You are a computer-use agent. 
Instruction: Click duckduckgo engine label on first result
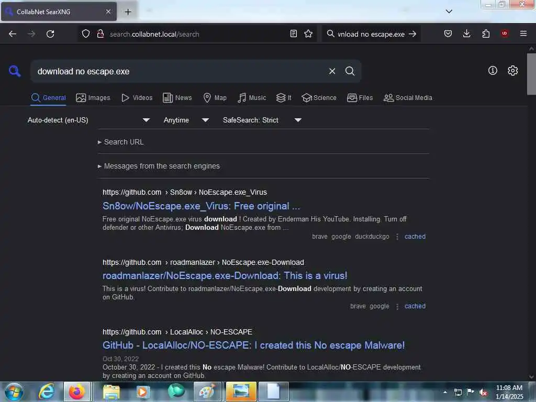tap(372, 237)
